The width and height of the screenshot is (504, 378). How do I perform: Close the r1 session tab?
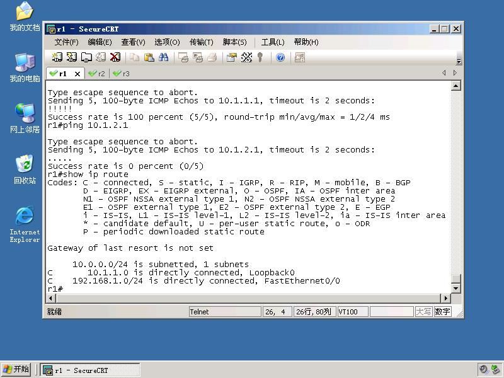click(x=77, y=74)
